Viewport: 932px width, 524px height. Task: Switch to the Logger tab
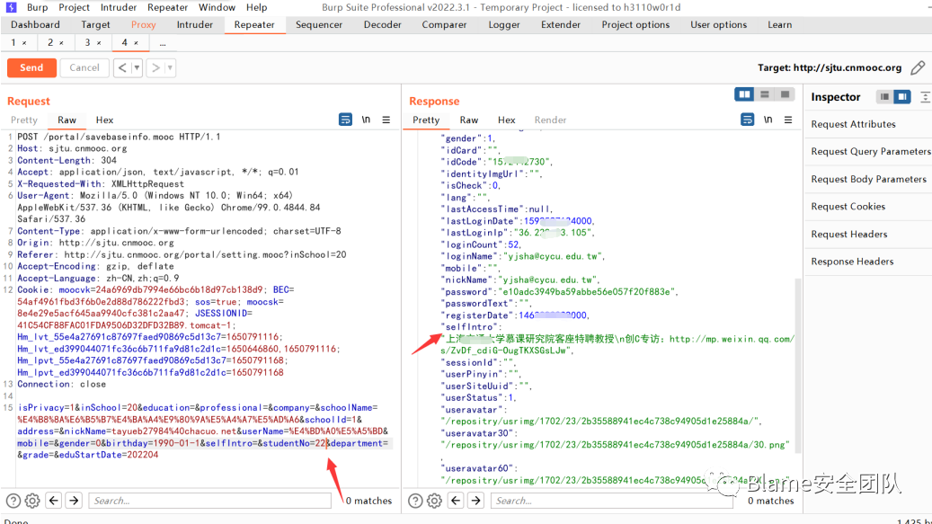[504, 25]
